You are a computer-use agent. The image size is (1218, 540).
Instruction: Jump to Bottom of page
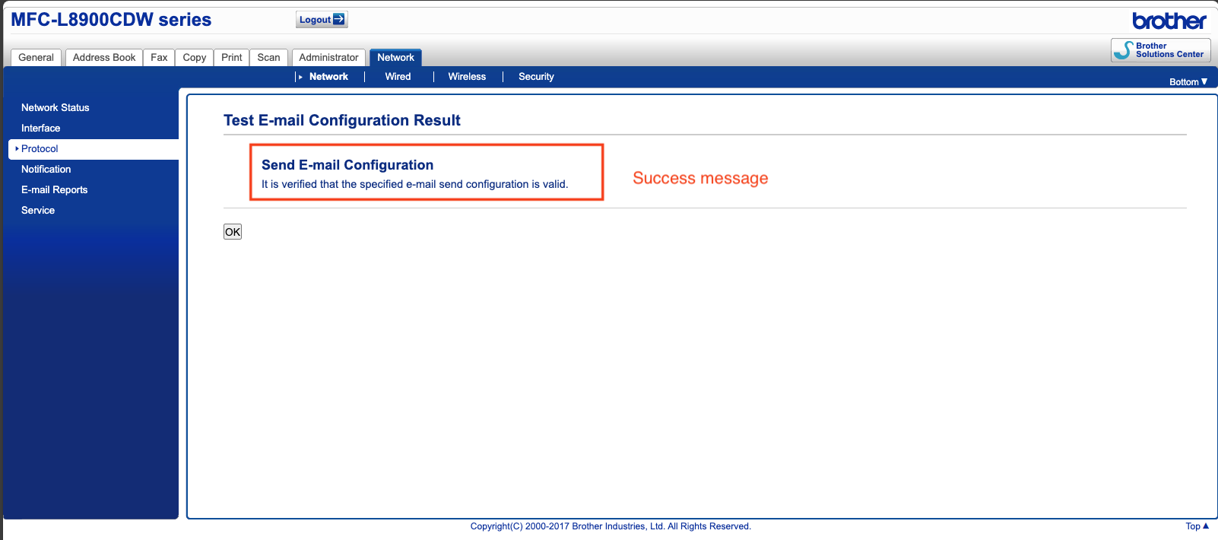click(x=1188, y=82)
